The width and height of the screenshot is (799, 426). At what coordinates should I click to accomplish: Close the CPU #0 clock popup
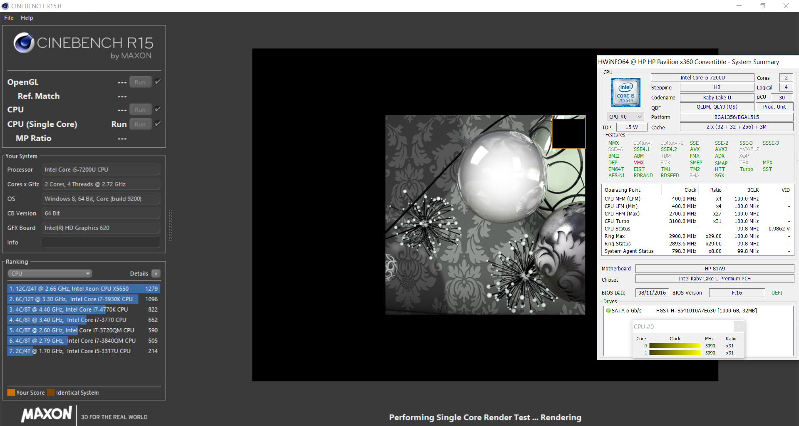pyautogui.click(x=739, y=327)
